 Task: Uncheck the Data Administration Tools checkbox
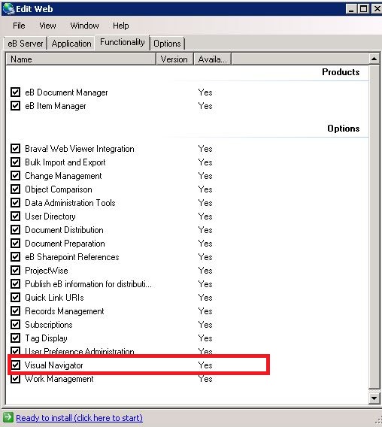[16, 203]
